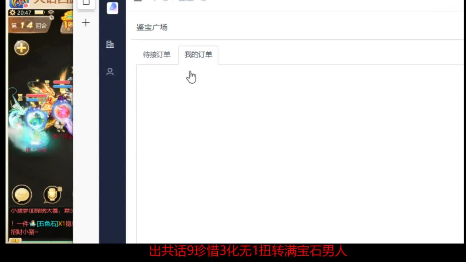Open the 我的订单 tab
The width and height of the screenshot is (466, 262).
(x=198, y=55)
